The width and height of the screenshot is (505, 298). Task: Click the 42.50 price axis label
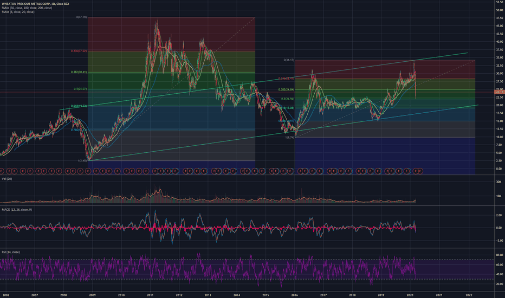pos(500,34)
